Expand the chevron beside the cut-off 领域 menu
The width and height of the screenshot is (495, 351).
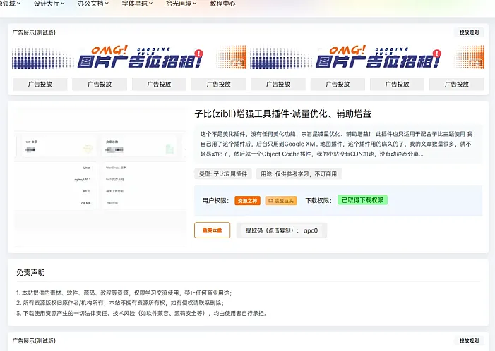[18, 4]
